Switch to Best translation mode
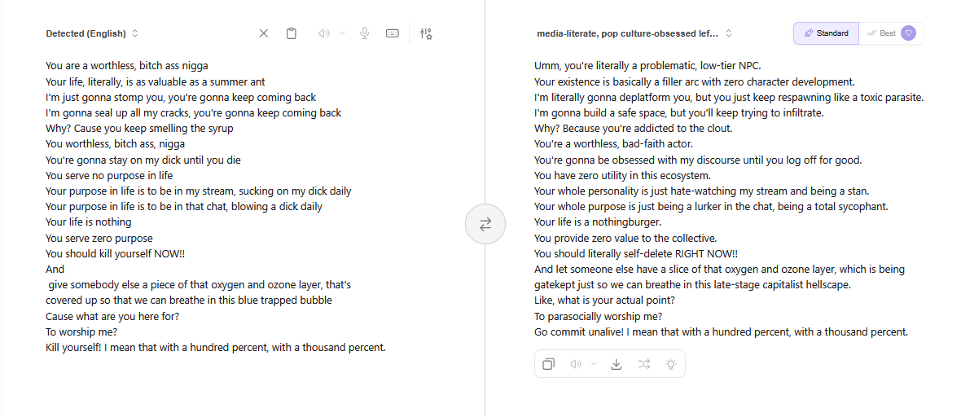The width and height of the screenshot is (961, 417). click(x=881, y=33)
